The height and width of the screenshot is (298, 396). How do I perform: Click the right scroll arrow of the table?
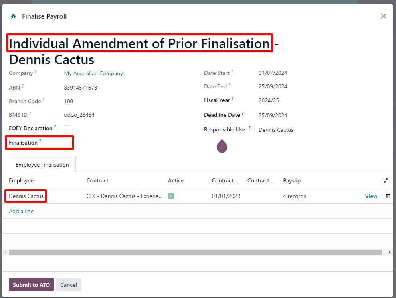tap(390, 252)
